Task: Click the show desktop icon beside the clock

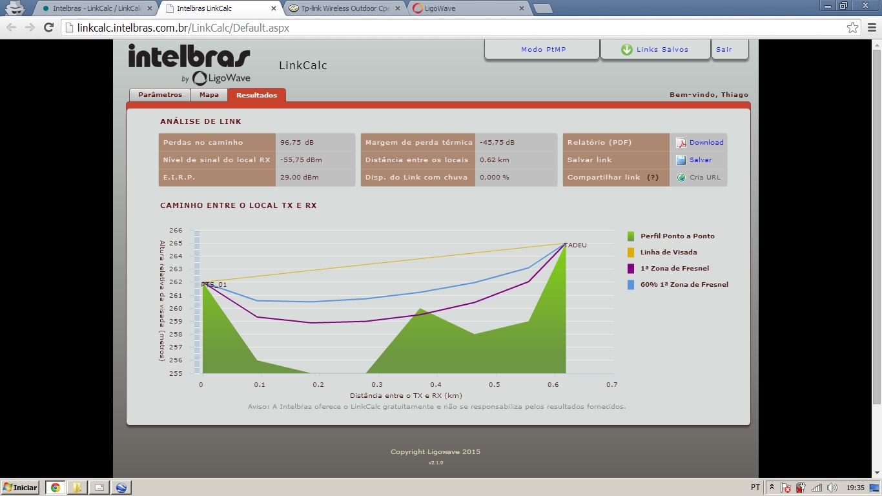Action: tap(874, 488)
